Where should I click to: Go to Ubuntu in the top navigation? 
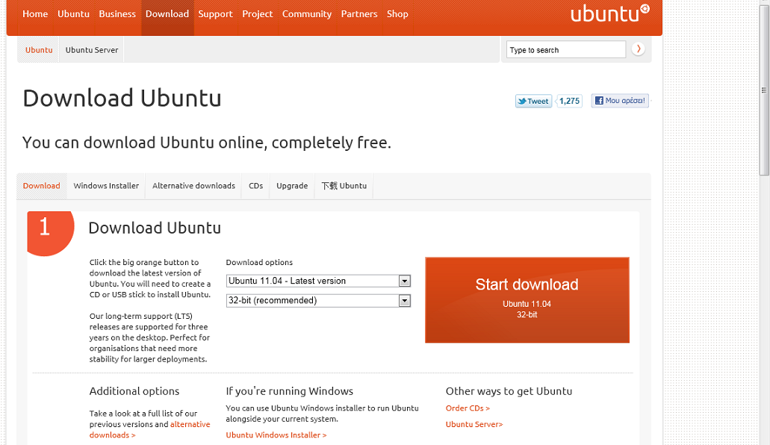pyautogui.click(x=73, y=14)
